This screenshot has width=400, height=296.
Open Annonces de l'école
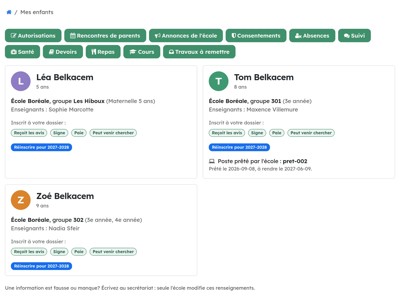186,35
